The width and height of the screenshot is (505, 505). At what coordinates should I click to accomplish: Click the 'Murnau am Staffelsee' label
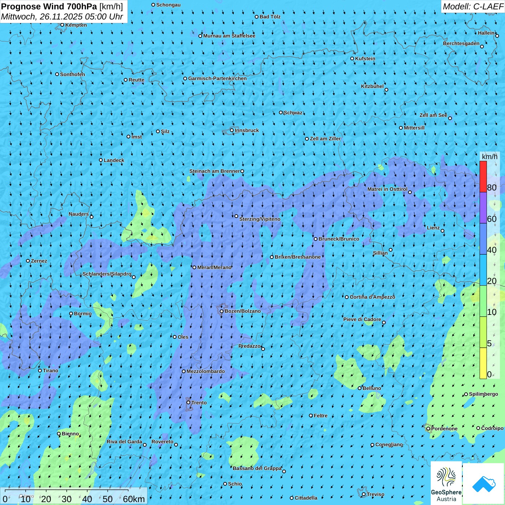(x=229, y=36)
